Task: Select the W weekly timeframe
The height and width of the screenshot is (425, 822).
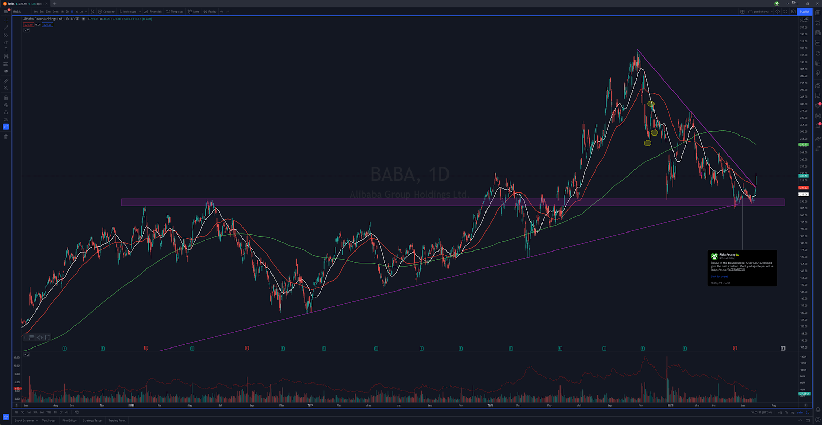Action: tap(77, 12)
